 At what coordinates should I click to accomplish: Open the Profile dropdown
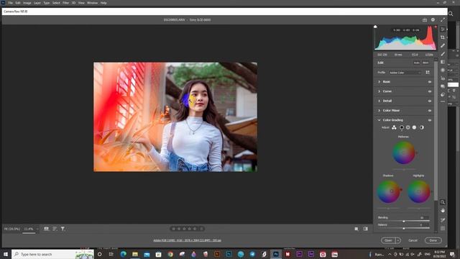pyautogui.click(x=405, y=73)
